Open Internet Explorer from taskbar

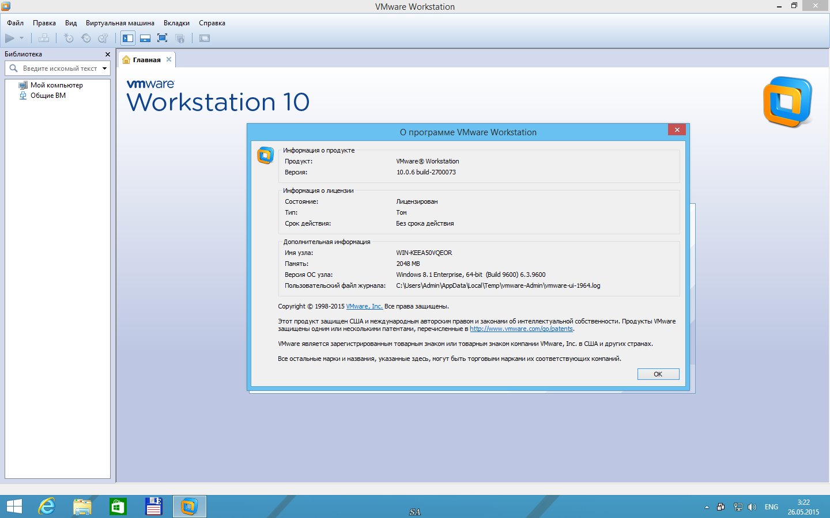[x=47, y=506]
